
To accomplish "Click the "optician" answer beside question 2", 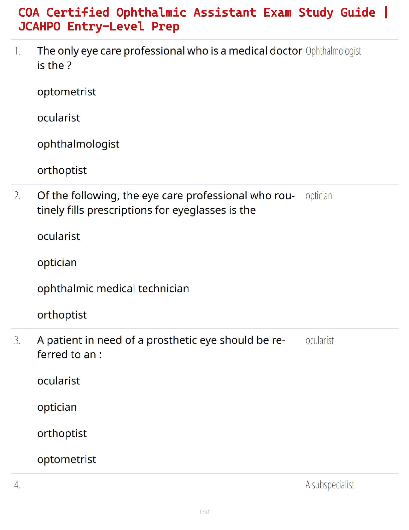I will [319, 196].
